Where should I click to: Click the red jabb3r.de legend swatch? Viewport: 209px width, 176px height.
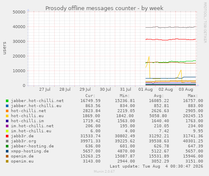(7, 136)
